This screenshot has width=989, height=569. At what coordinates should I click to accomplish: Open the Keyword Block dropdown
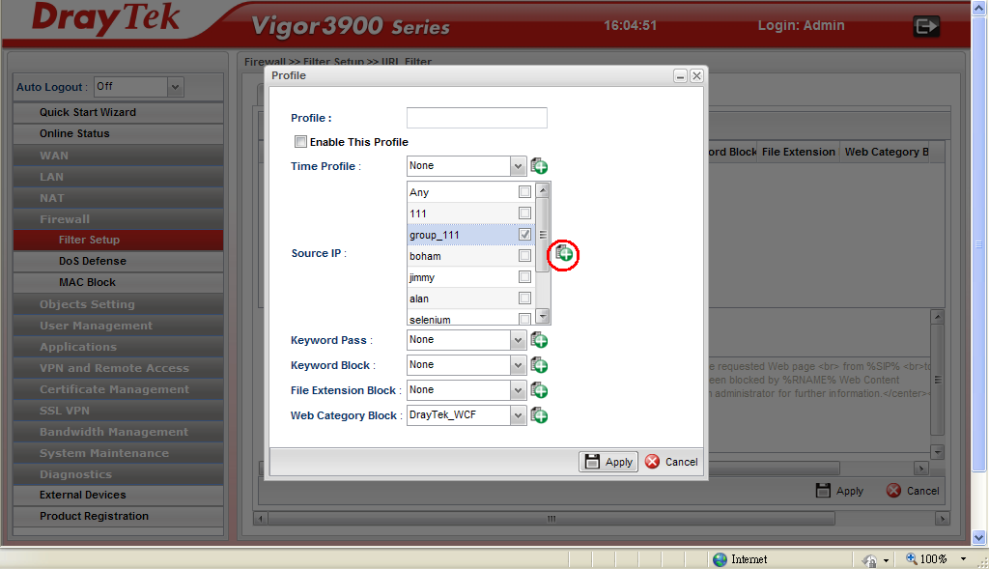click(x=518, y=365)
